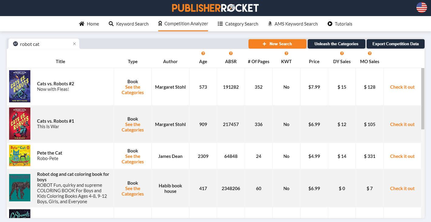Check it out for Cats vs. Robots #1
431x222 pixels.
(402, 124)
